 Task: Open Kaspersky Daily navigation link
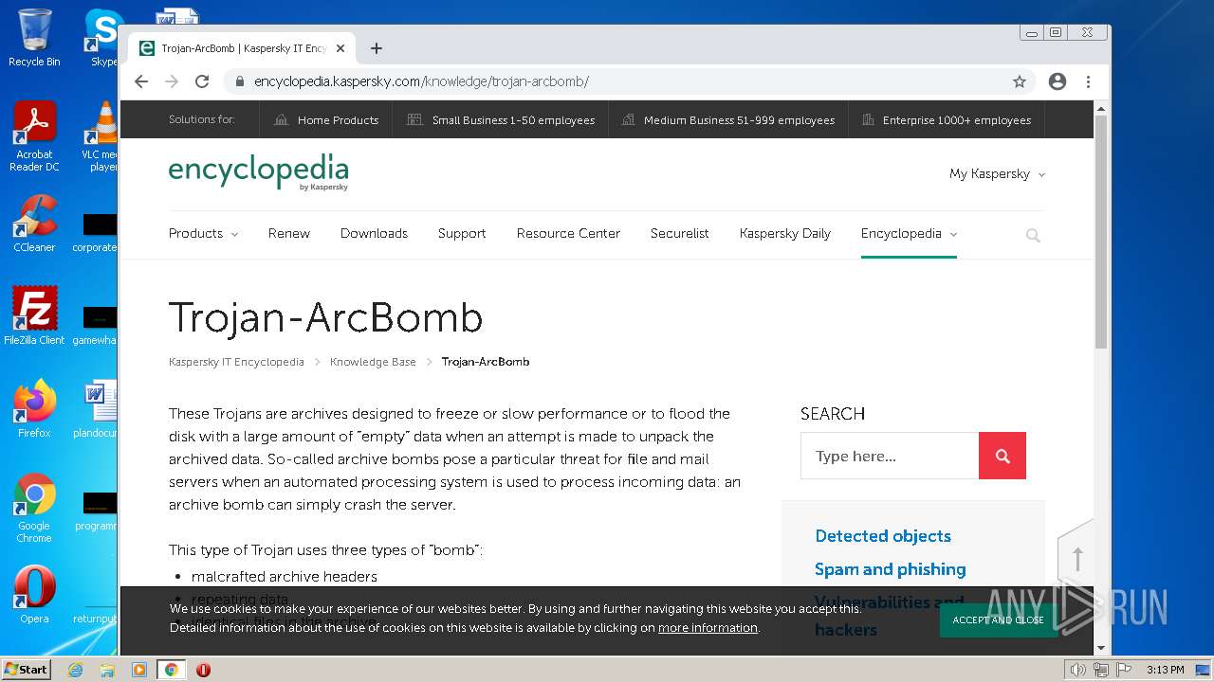coord(785,233)
